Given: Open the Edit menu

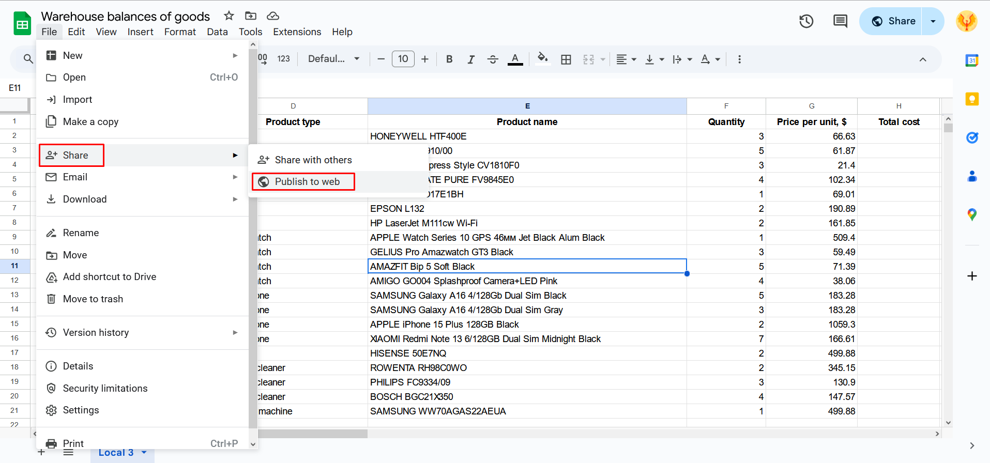Looking at the screenshot, I should (76, 32).
